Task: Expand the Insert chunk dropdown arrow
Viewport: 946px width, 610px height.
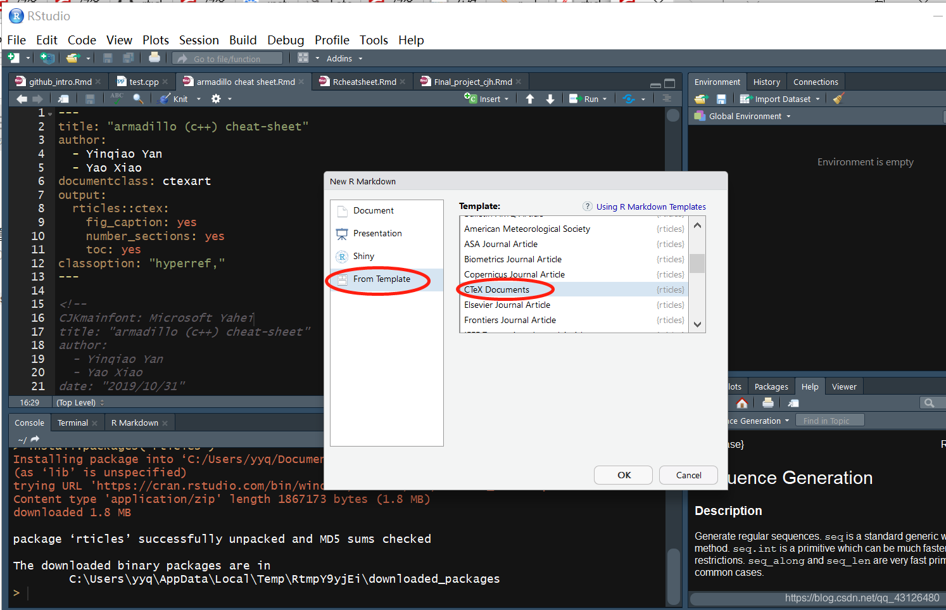Action: pyautogui.click(x=507, y=99)
